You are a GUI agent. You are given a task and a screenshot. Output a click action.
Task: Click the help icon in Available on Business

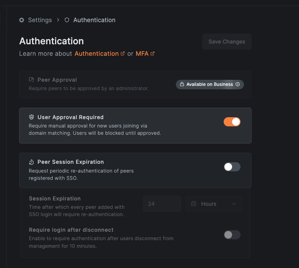[237, 84]
